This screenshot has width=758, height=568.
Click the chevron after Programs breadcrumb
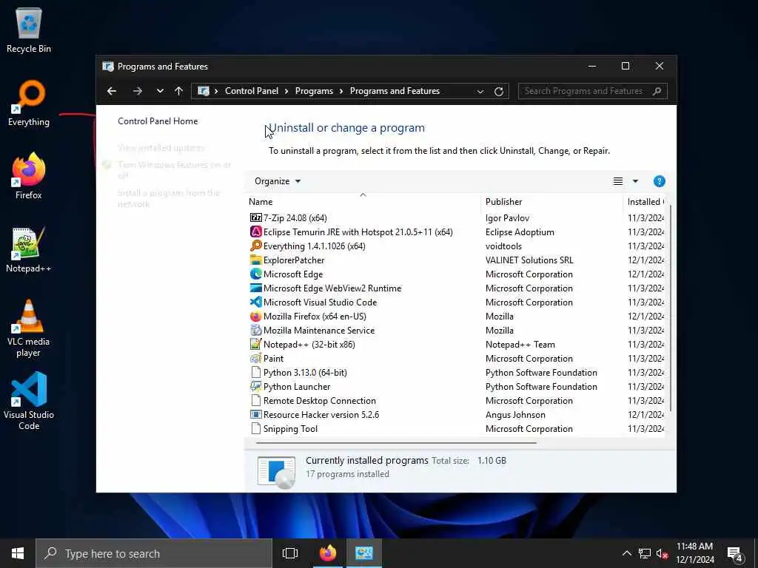coord(341,91)
